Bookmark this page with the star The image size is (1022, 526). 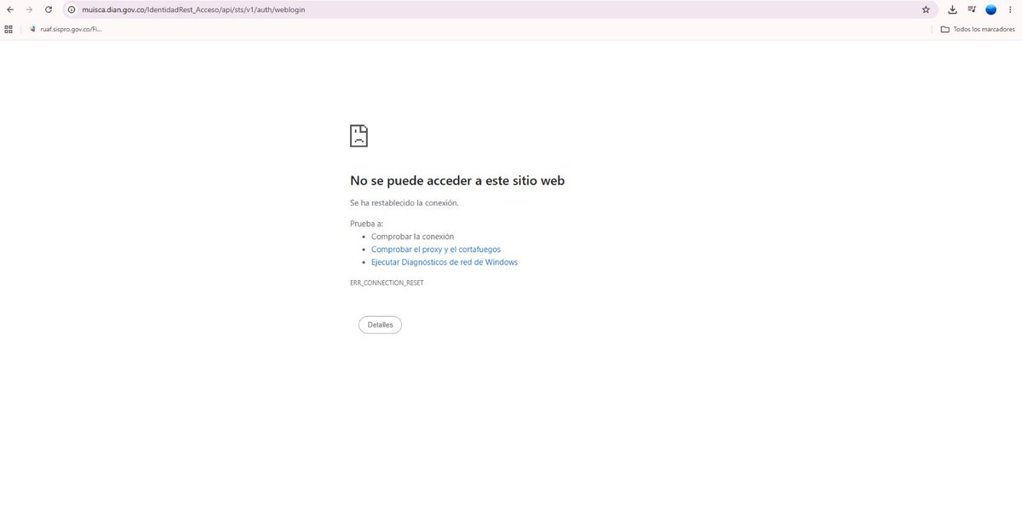coord(926,9)
